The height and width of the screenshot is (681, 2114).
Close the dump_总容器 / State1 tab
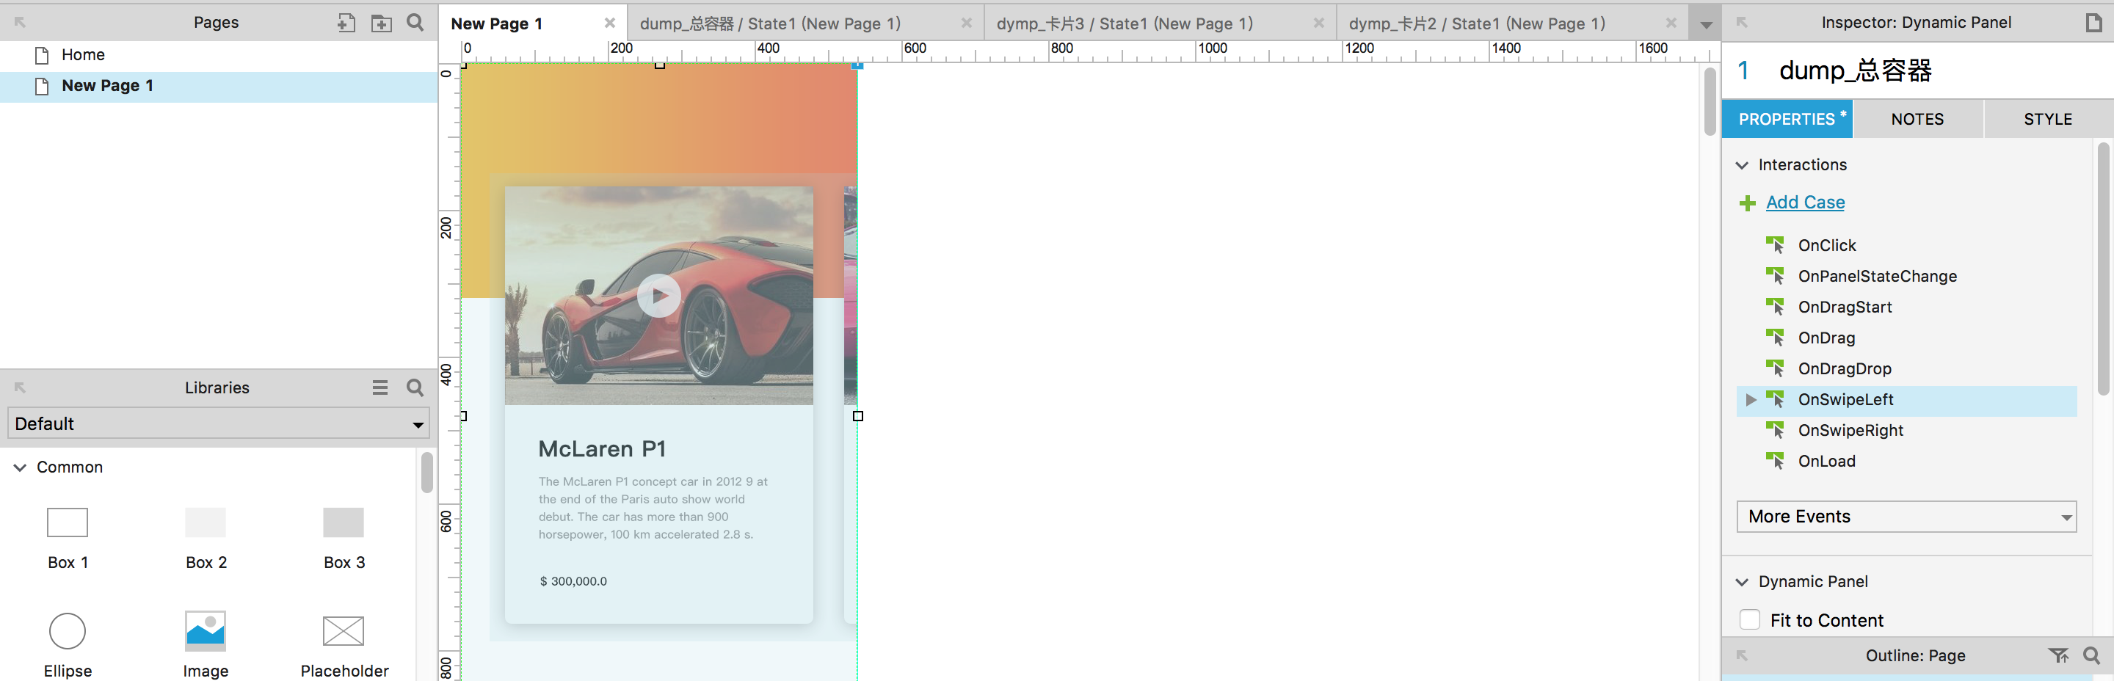pos(967,23)
